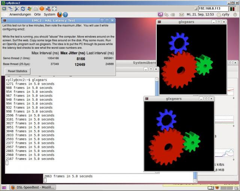The width and height of the screenshot is (240, 191).
Task: Maximize the upper glxgears window
Action: point(219,22)
